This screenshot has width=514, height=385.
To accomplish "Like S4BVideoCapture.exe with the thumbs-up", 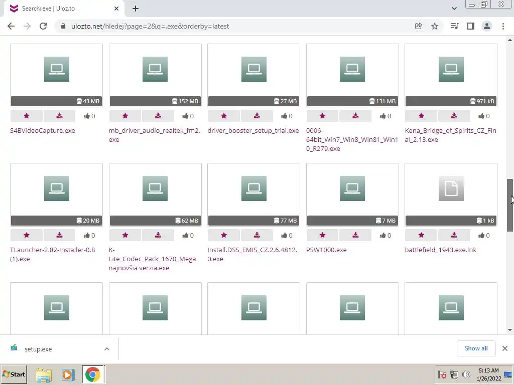I will (x=89, y=116).
